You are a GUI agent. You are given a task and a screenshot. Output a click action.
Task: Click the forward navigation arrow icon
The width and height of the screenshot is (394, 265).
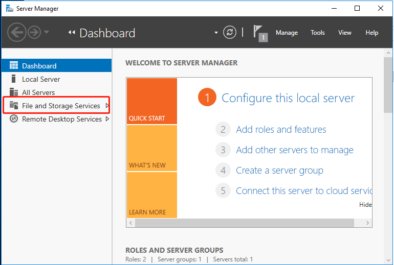pyautogui.click(x=34, y=33)
